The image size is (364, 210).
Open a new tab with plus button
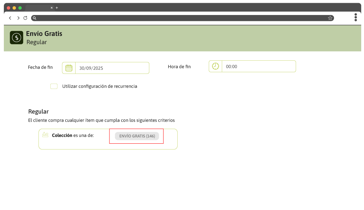[x=57, y=8]
